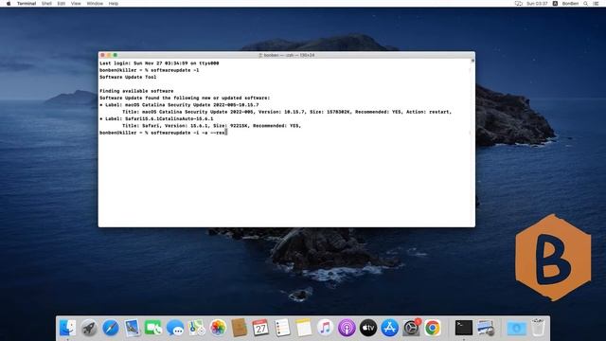Open Messages from the Dock
606x341 pixels.
click(175, 328)
